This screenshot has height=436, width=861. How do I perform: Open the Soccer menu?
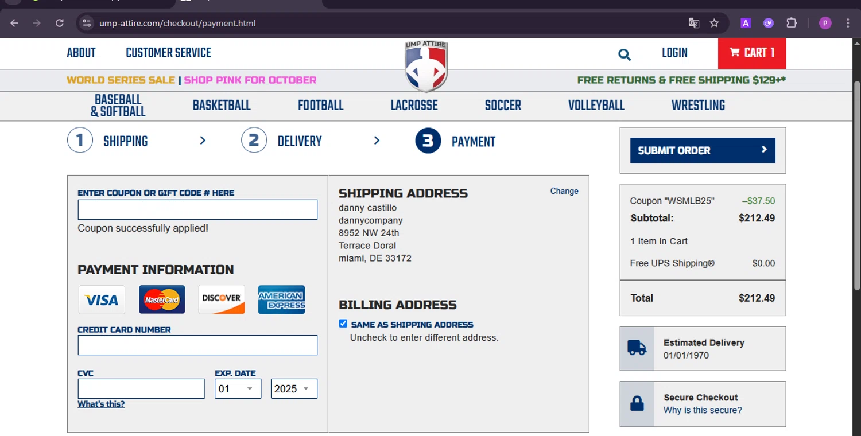pyautogui.click(x=503, y=106)
